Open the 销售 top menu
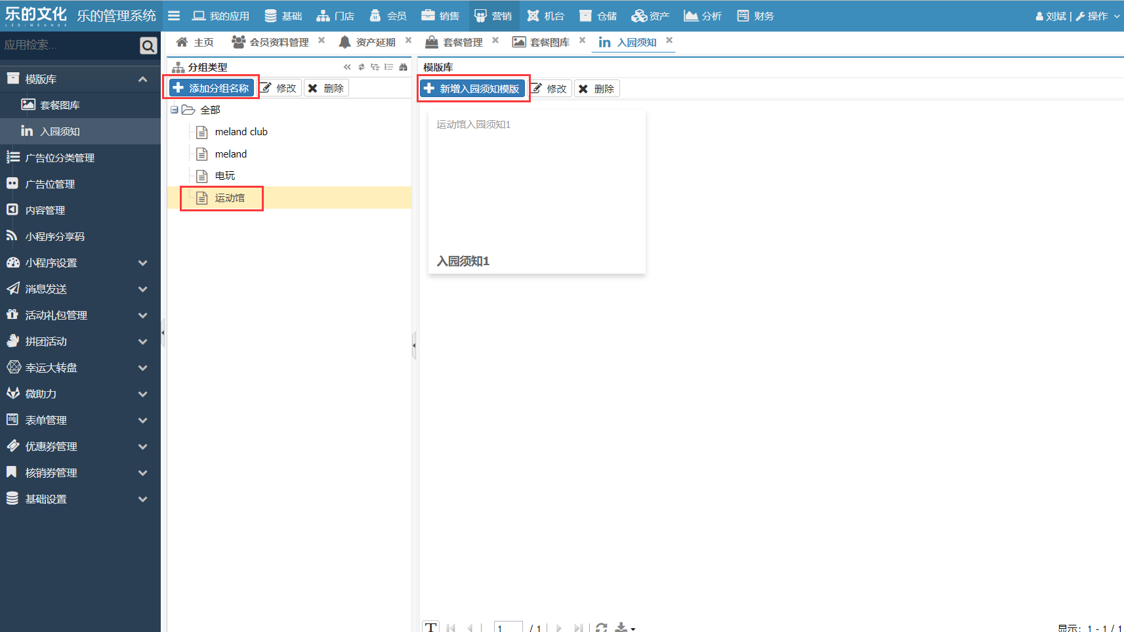The image size is (1124, 632). pos(440,16)
